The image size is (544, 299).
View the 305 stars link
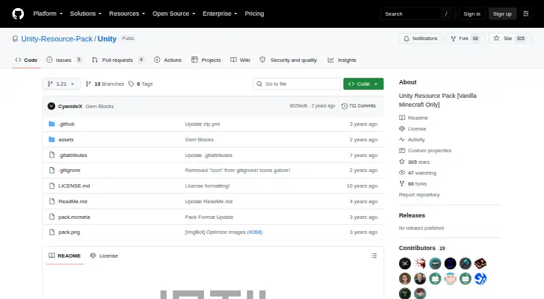[x=414, y=162]
